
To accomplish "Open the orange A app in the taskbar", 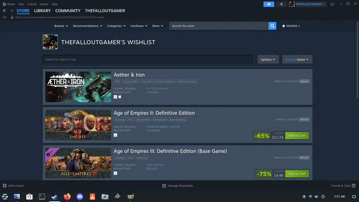I will [x=92, y=196].
